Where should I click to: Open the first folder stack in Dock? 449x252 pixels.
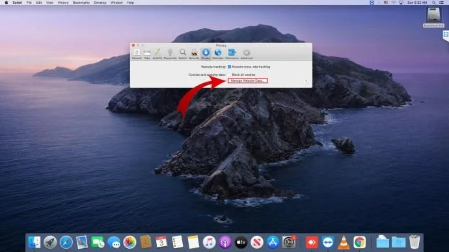[383, 242]
